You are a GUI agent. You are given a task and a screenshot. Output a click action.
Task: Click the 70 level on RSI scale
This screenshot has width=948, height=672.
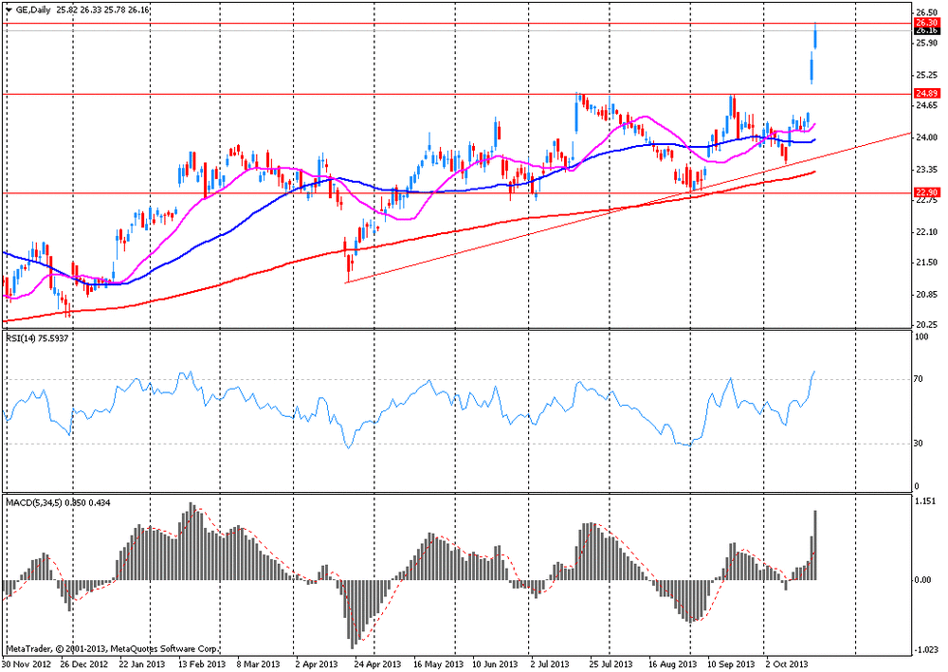coord(919,379)
